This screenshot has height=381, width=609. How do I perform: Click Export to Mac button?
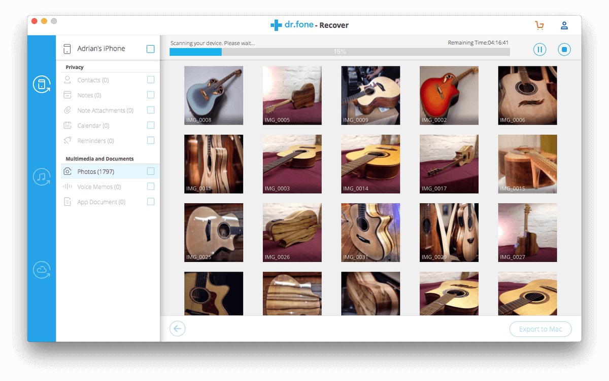540,329
